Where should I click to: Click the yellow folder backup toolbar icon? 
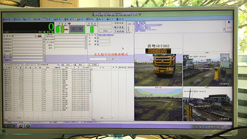[77, 19]
